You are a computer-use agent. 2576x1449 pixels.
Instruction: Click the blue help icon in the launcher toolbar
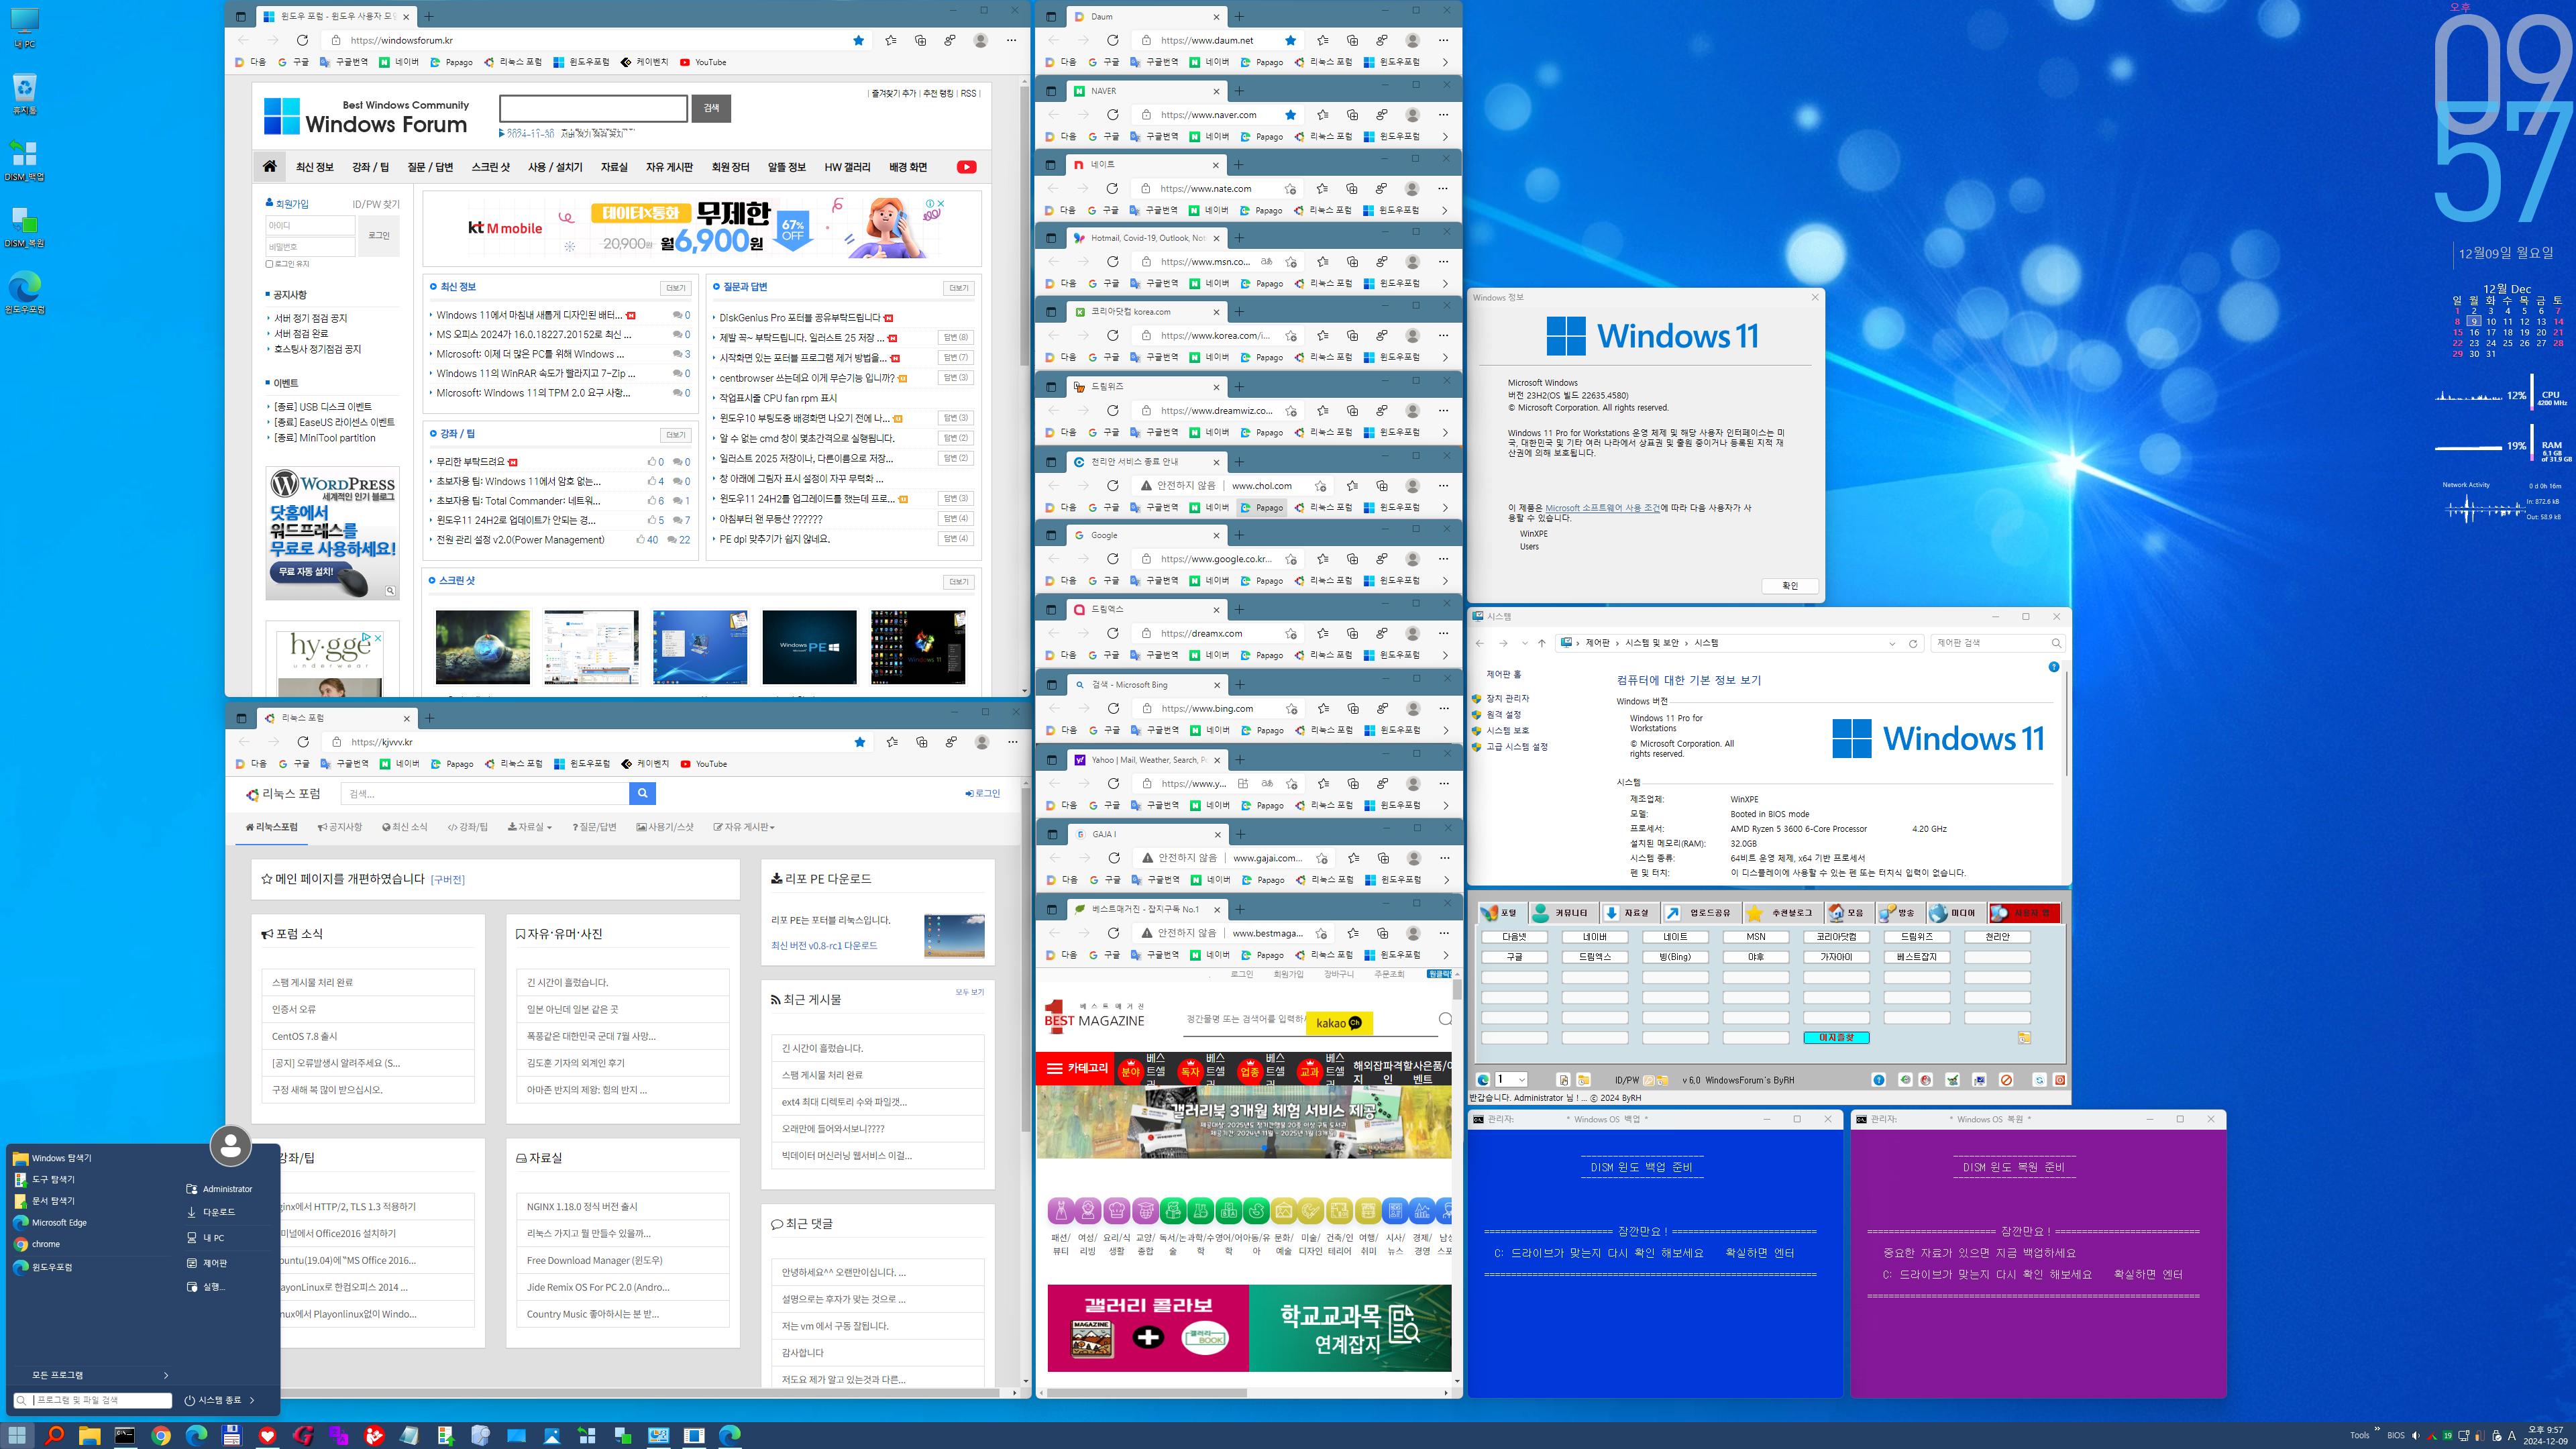(x=1879, y=1080)
